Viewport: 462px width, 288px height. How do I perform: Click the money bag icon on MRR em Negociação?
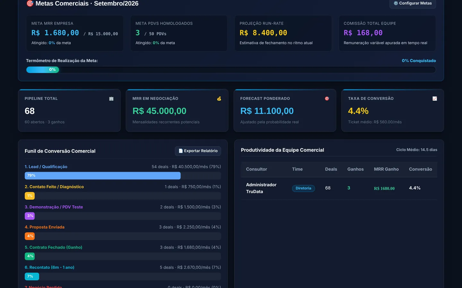pos(219,99)
